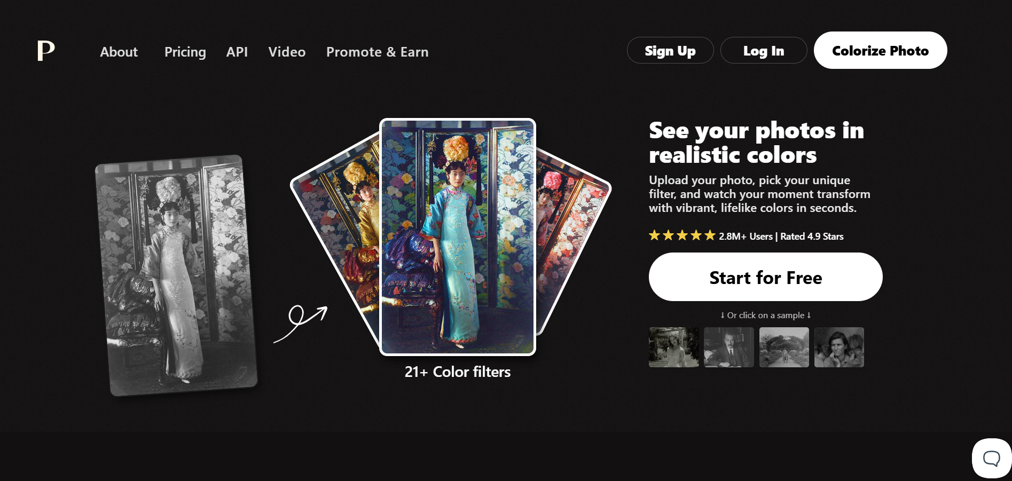Viewport: 1012px width, 481px height.
Task: Open the chat support bubble icon
Action: pos(992,458)
